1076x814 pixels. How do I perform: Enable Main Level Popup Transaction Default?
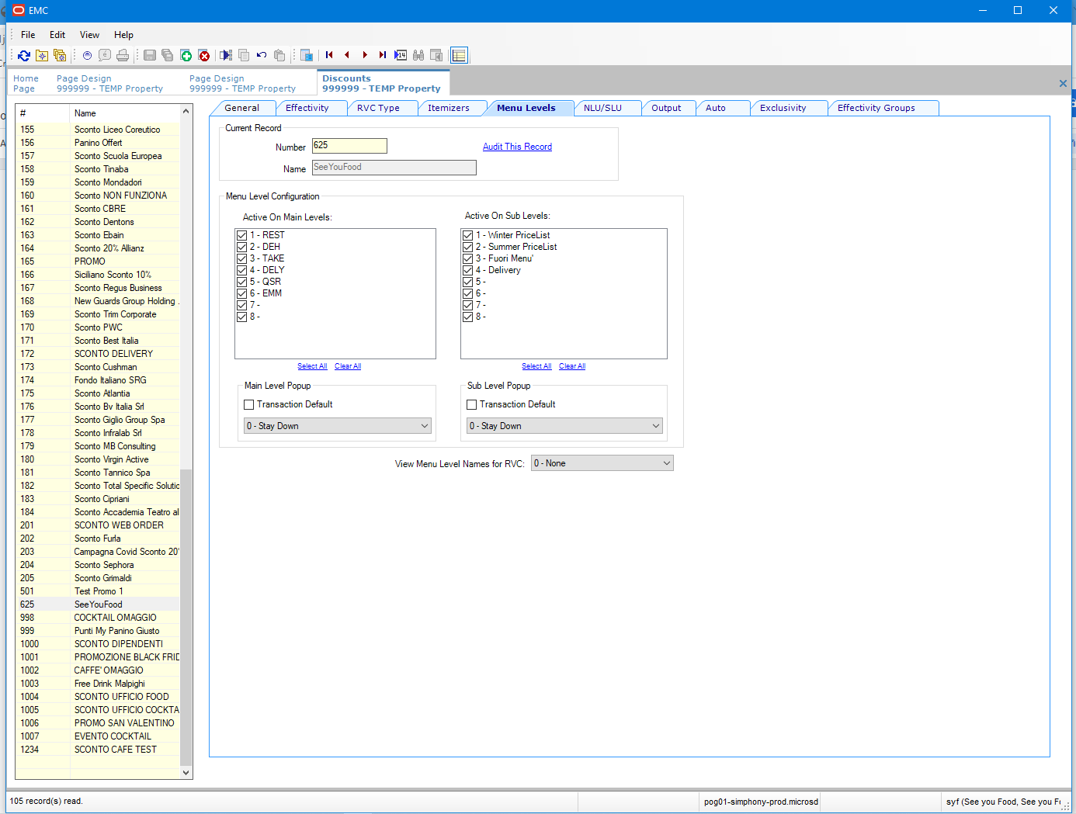[x=249, y=404]
